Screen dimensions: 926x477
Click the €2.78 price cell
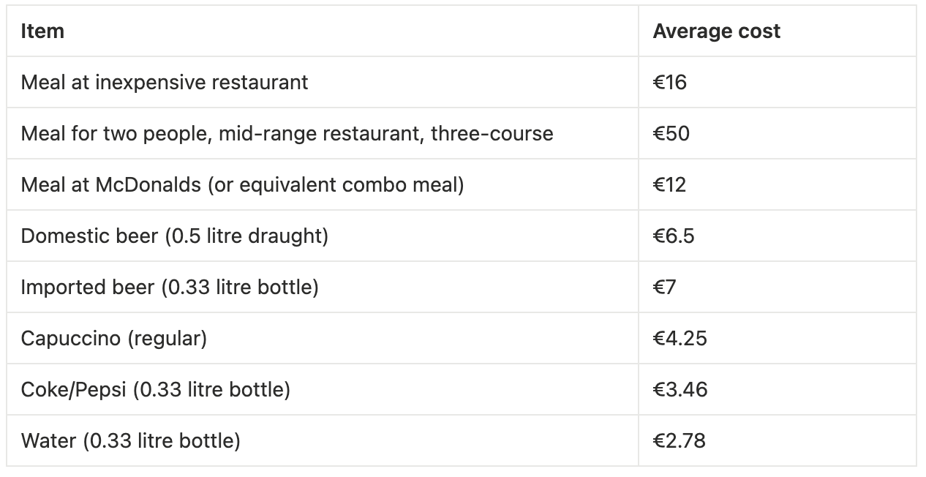point(777,440)
